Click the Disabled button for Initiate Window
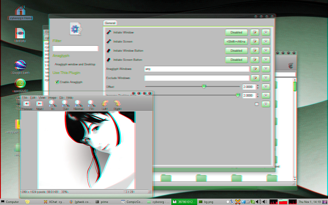 pos(236,32)
